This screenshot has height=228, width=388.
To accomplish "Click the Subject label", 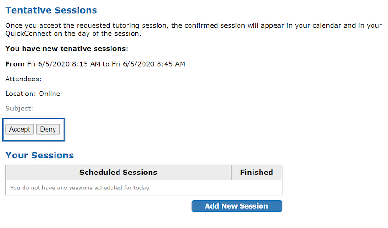I will click(x=19, y=109).
